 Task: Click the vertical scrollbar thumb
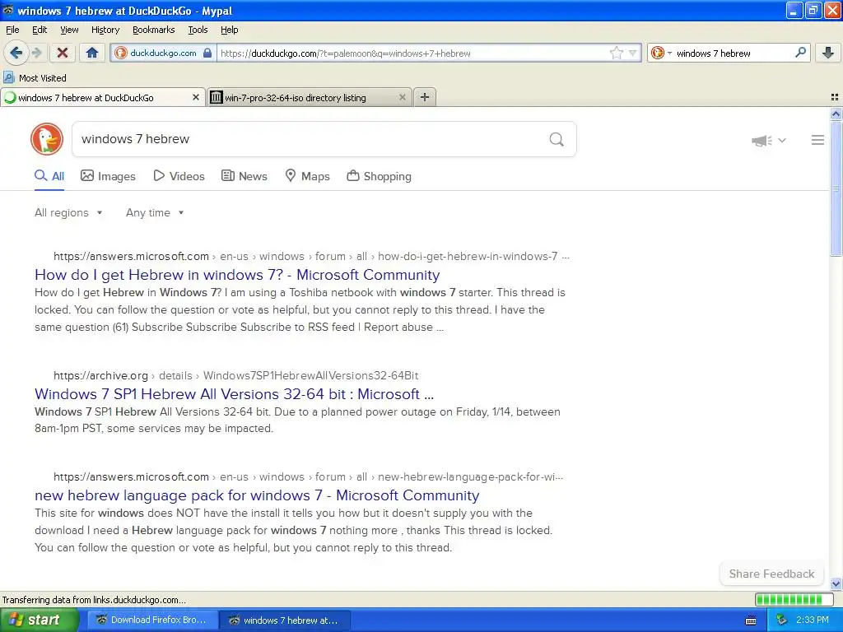coord(836,188)
